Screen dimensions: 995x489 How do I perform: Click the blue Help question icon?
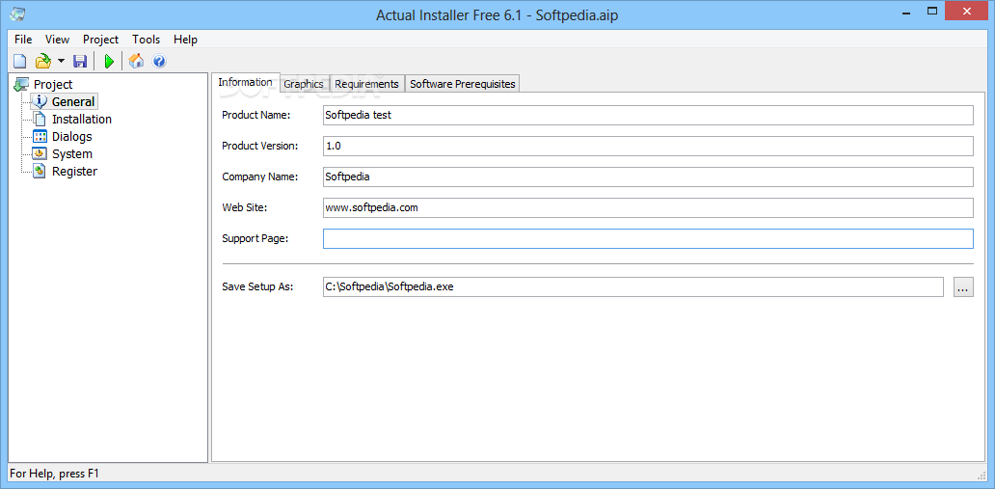(159, 62)
